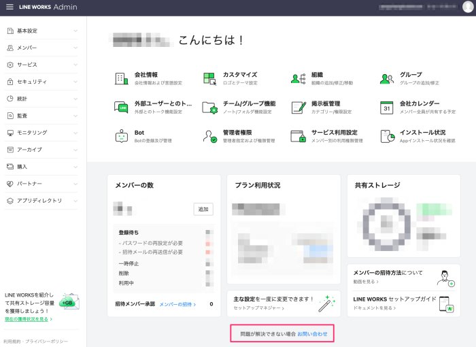
Task: Open the 組織 org chart icon
Action: coord(298,79)
